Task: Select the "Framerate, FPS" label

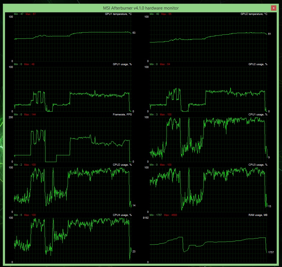Action: click(122, 115)
